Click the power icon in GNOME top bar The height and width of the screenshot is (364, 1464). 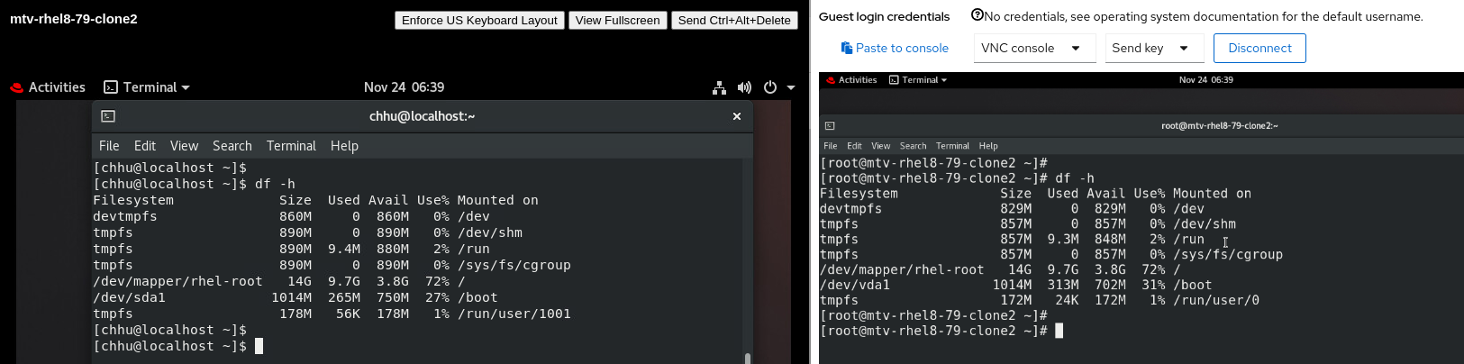[770, 87]
